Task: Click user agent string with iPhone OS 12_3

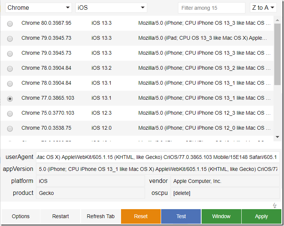Action: coord(204,113)
